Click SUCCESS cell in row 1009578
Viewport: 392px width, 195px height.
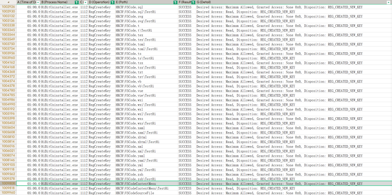click(x=187, y=179)
